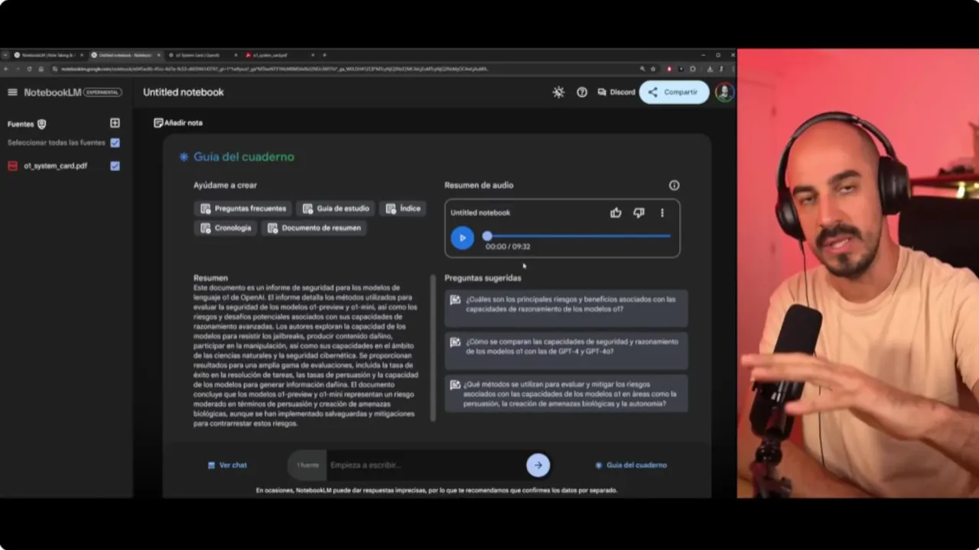979x550 pixels.
Task: Click Guía del cuaderno at bottom right
Action: [x=631, y=465]
